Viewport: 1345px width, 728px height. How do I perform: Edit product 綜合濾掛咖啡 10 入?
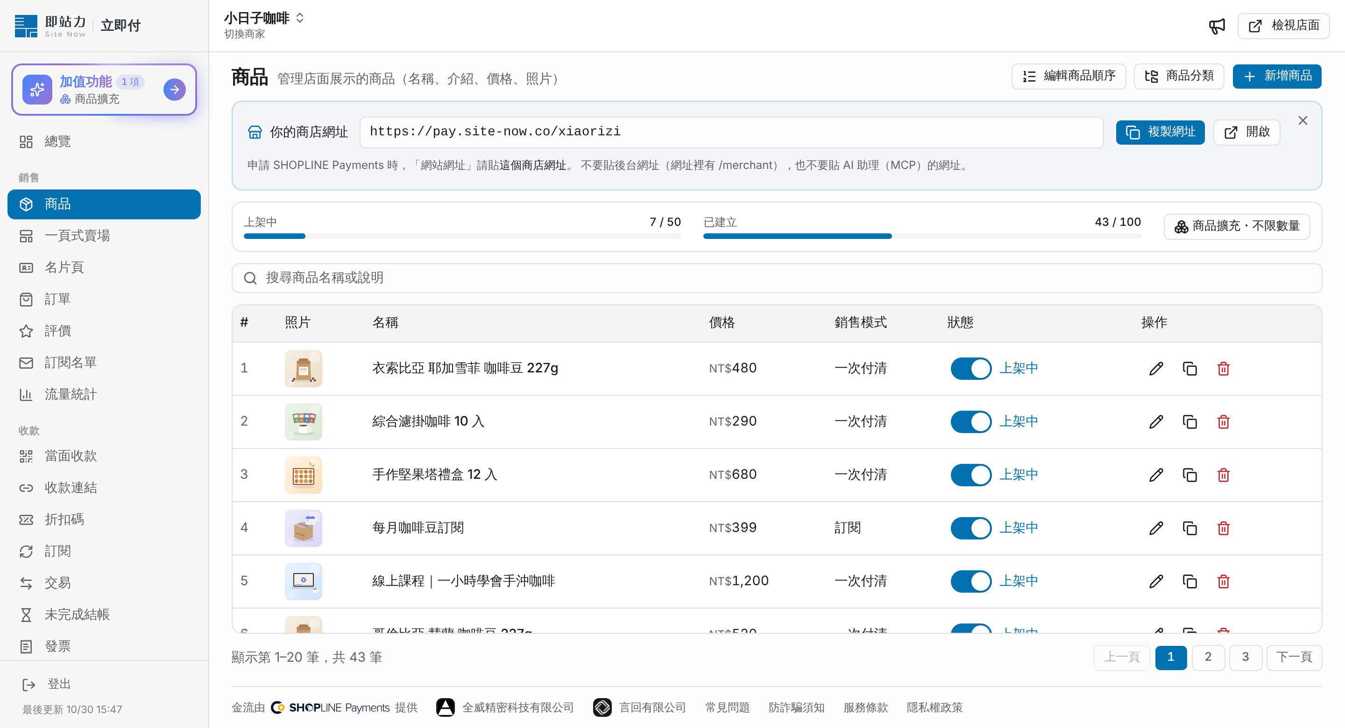coord(1156,422)
